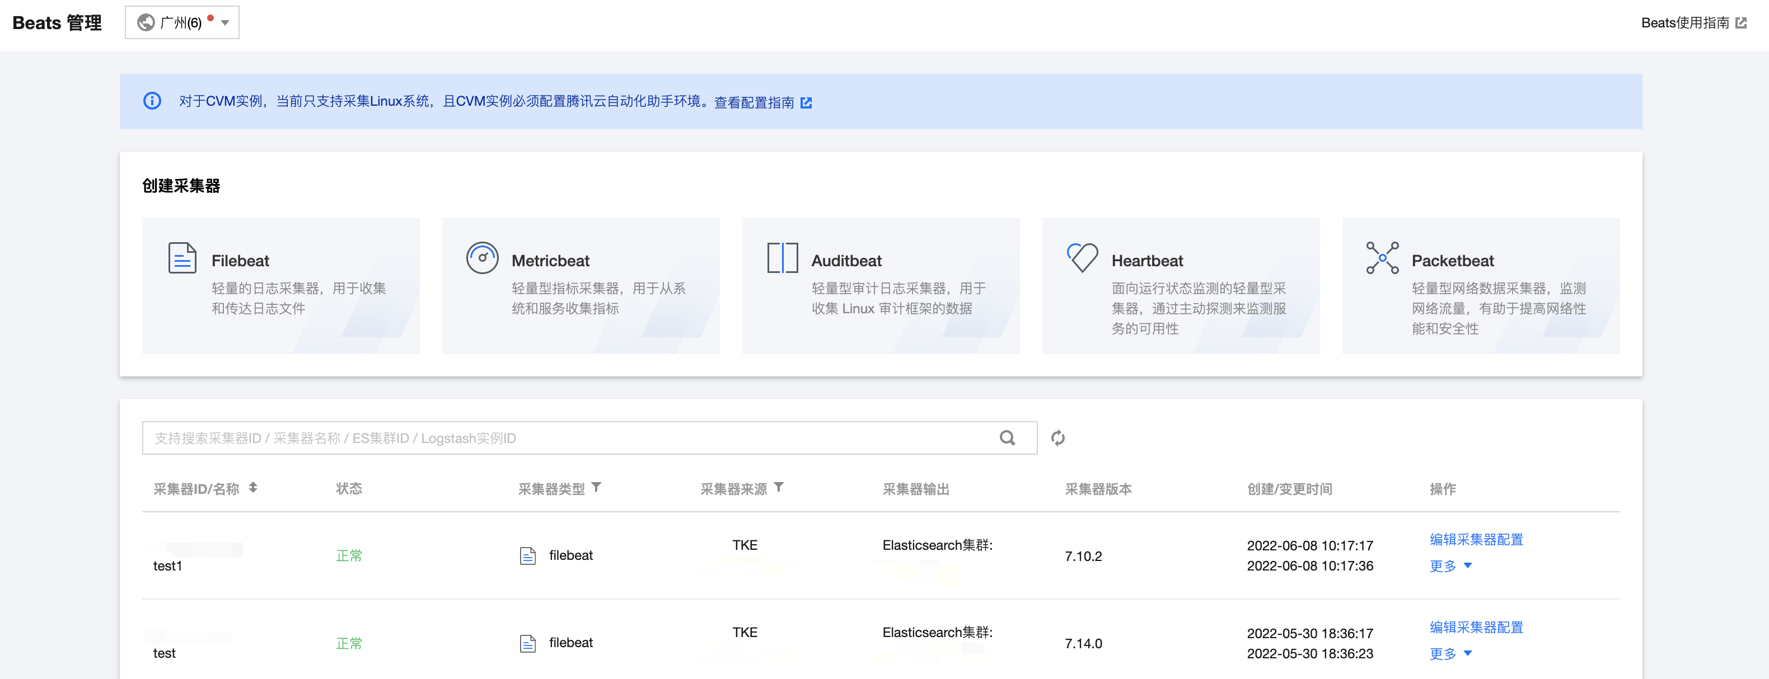The width and height of the screenshot is (1769, 679).
Task: Select the Filebeat collector card icon
Action: coord(181,258)
